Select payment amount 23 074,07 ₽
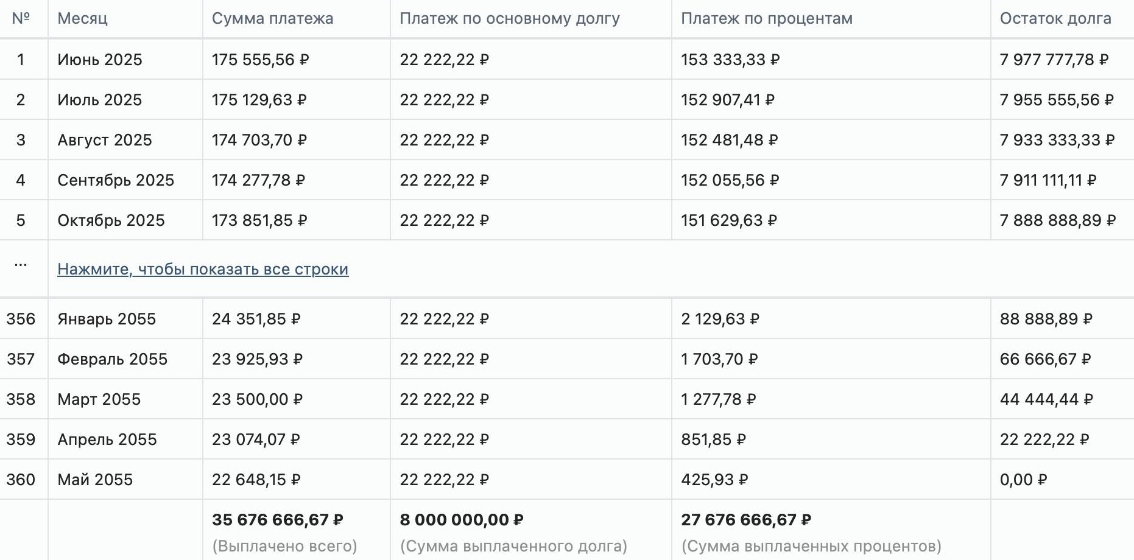This screenshot has width=1134, height=560. coord(256,439)
